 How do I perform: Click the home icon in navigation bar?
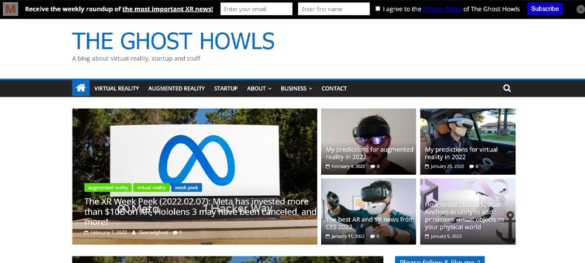81,88
